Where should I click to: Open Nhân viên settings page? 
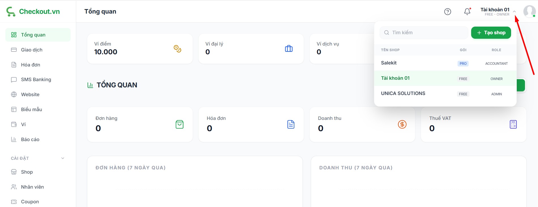click(32, 187)
